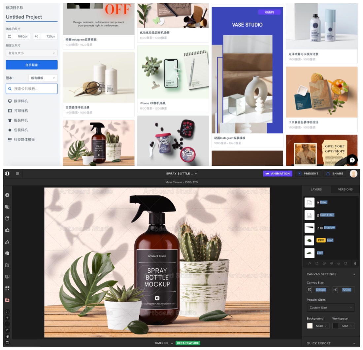Activate the hand pan tool
Screen dimensions: 363x350
[x=7, y=336]
